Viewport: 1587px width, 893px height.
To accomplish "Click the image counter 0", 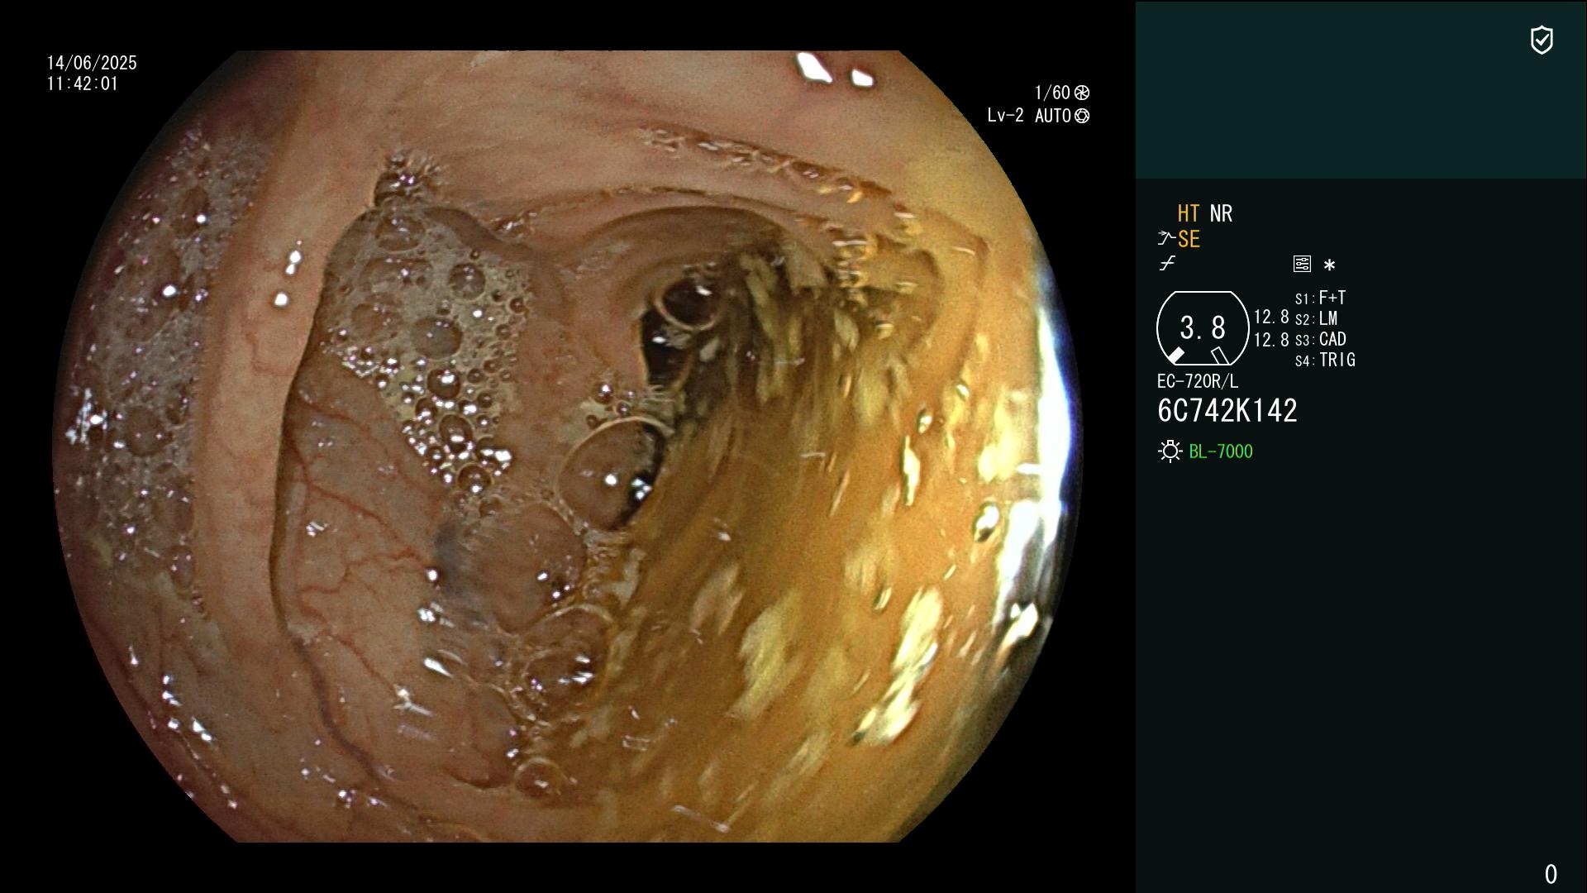I will [x=1551, y=874].
